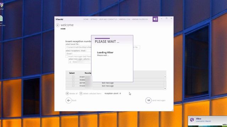
Task: Tick the checkbox for row 68799
Action: (x=73, y=83)
